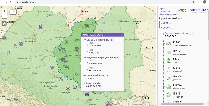Click hotline number 0 800 508 805
This screenshot has width=209, height=106.
94,86
